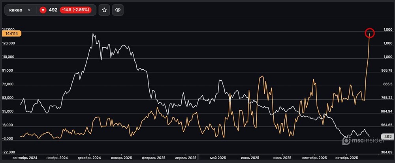Click the 492 price value in header

53,11
